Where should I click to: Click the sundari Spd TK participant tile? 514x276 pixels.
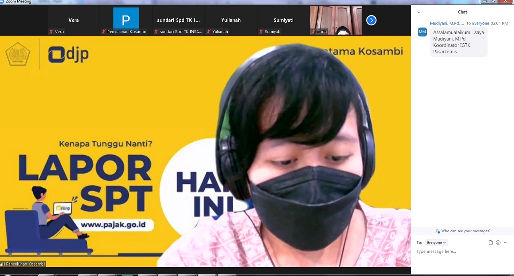[x=178, y=20]
